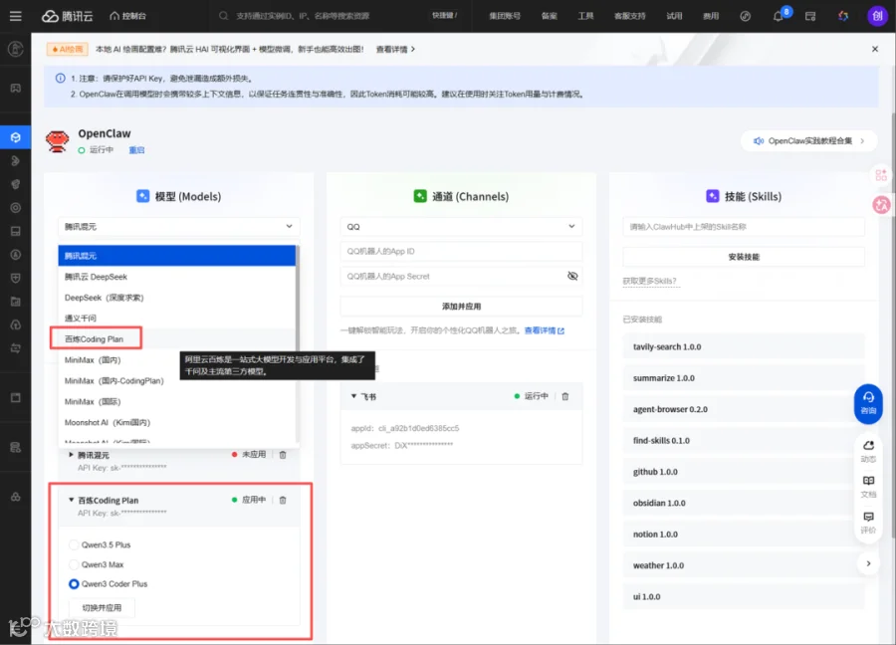Toggle App Secret visibility eye icon
This screenshot has width=896, height=645.
[572, 276]
